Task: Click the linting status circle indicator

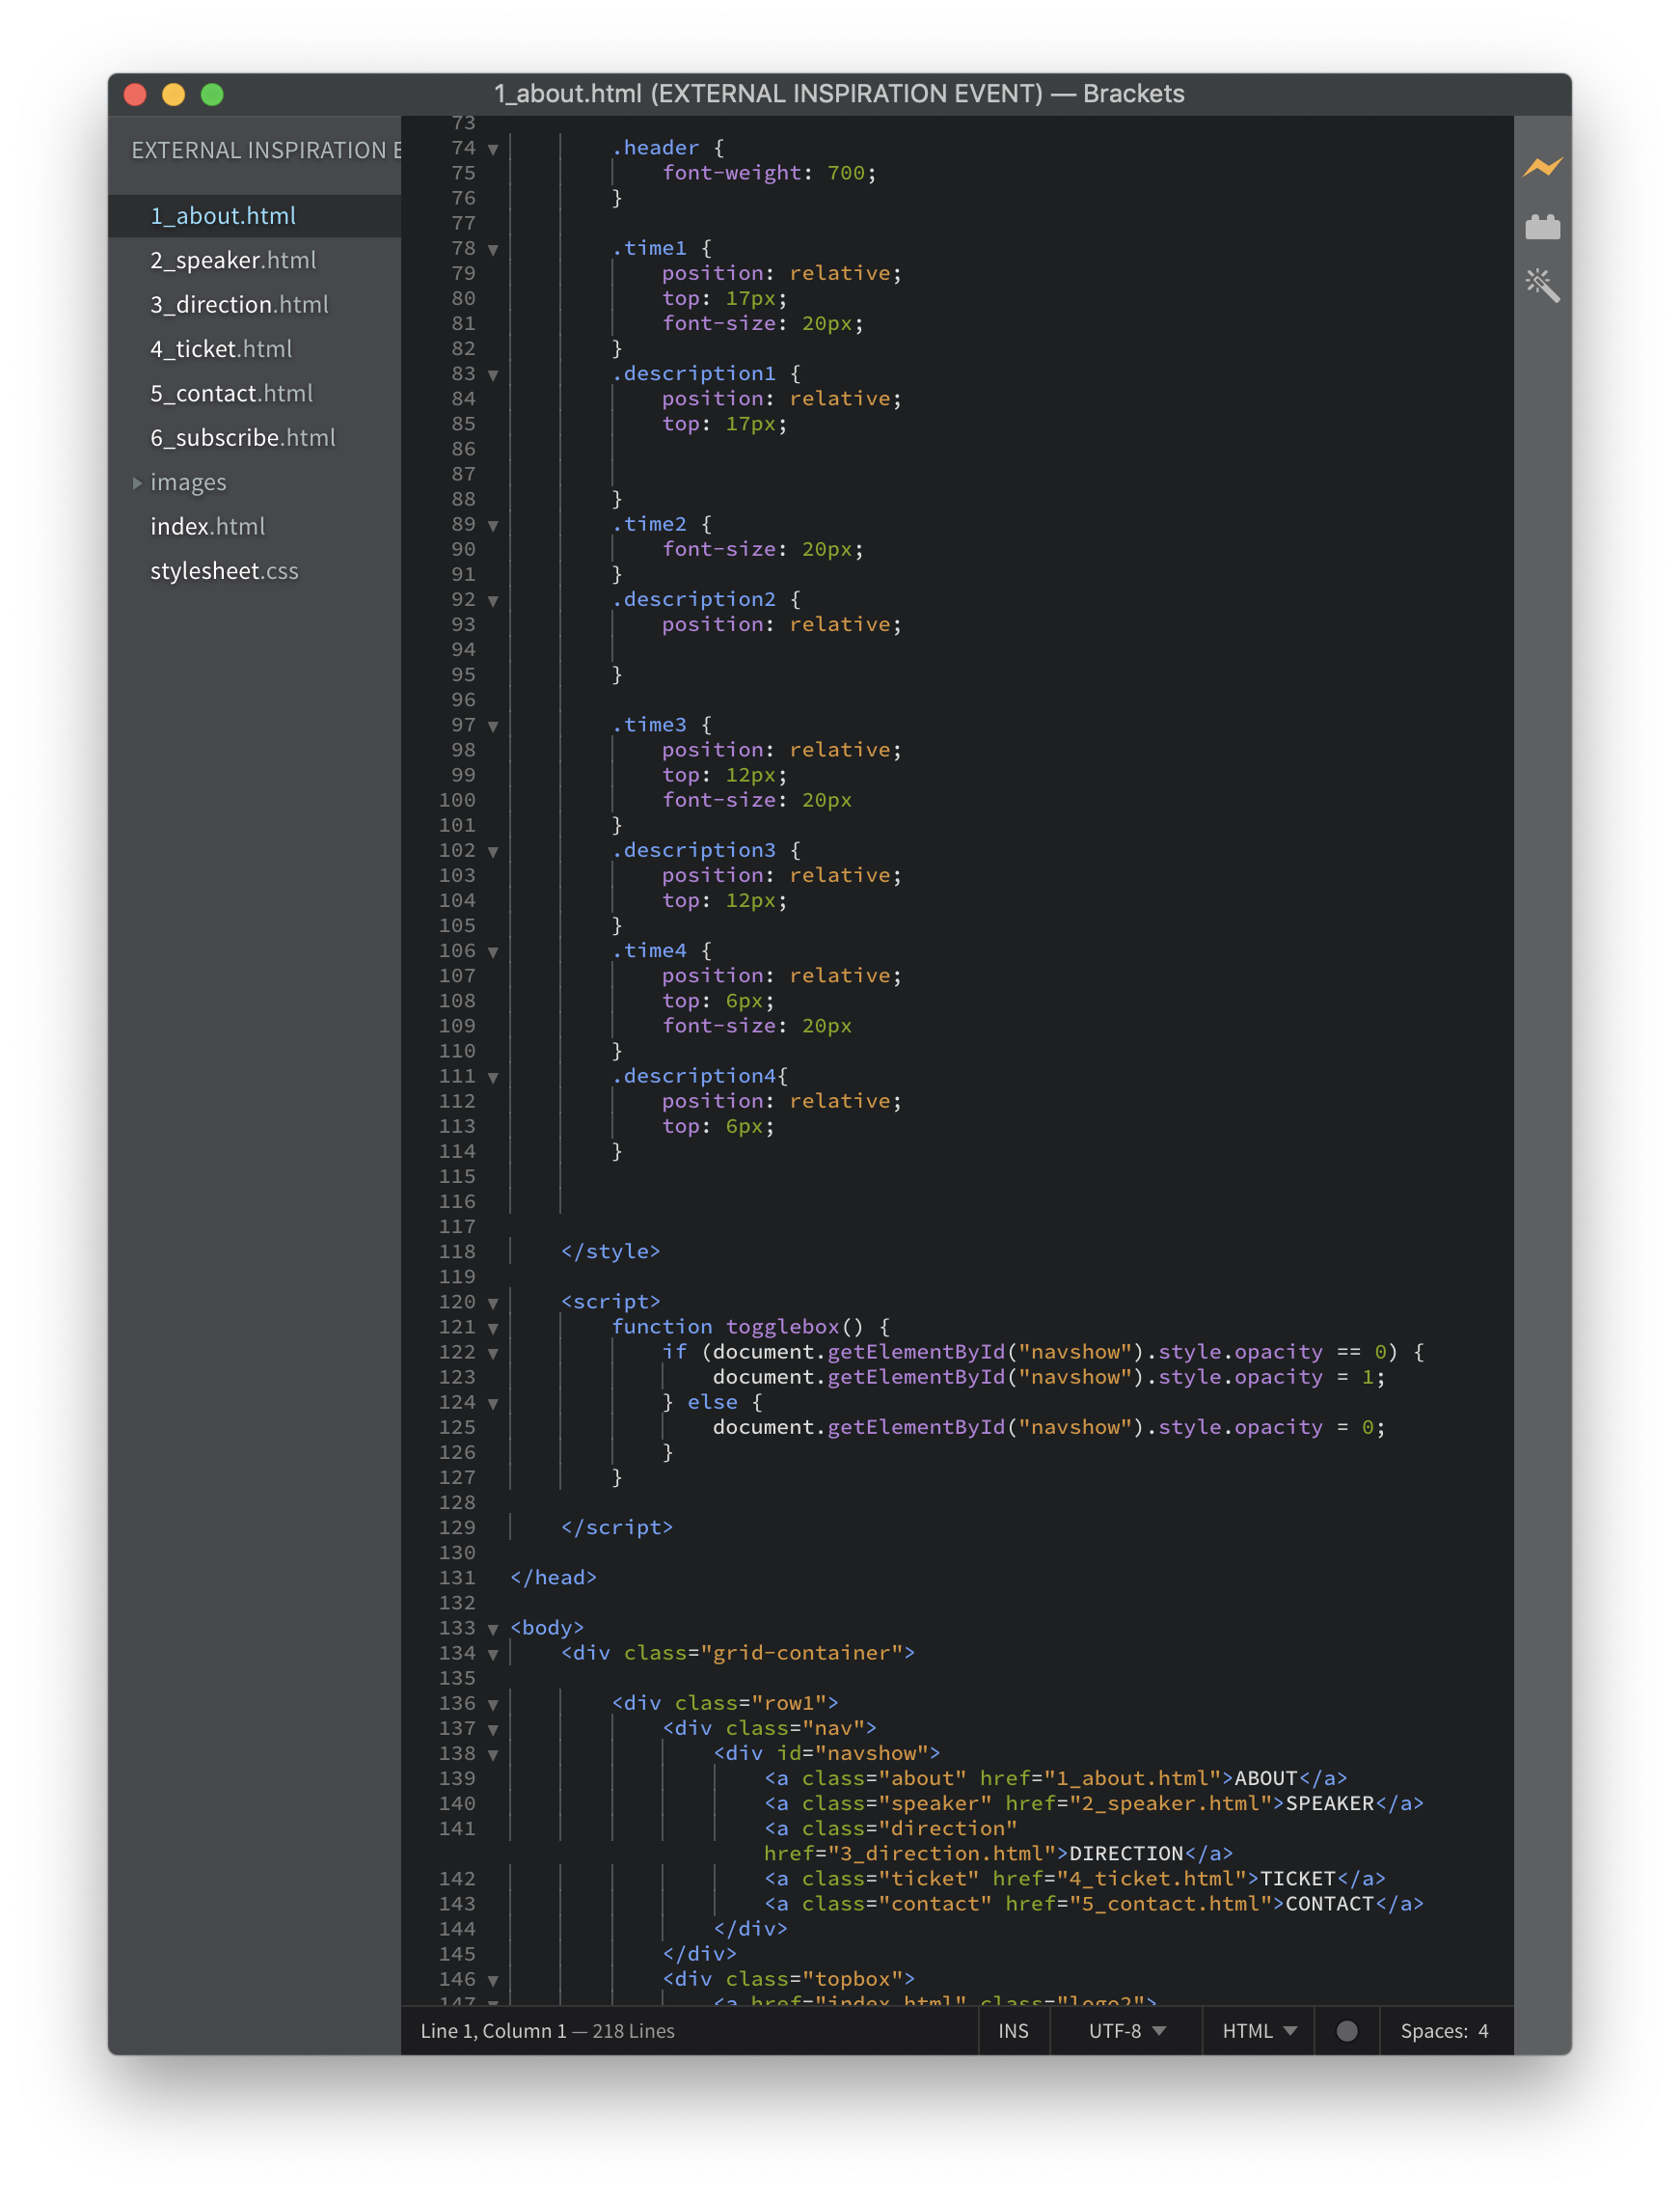Action: (x=1346, y=2030)
